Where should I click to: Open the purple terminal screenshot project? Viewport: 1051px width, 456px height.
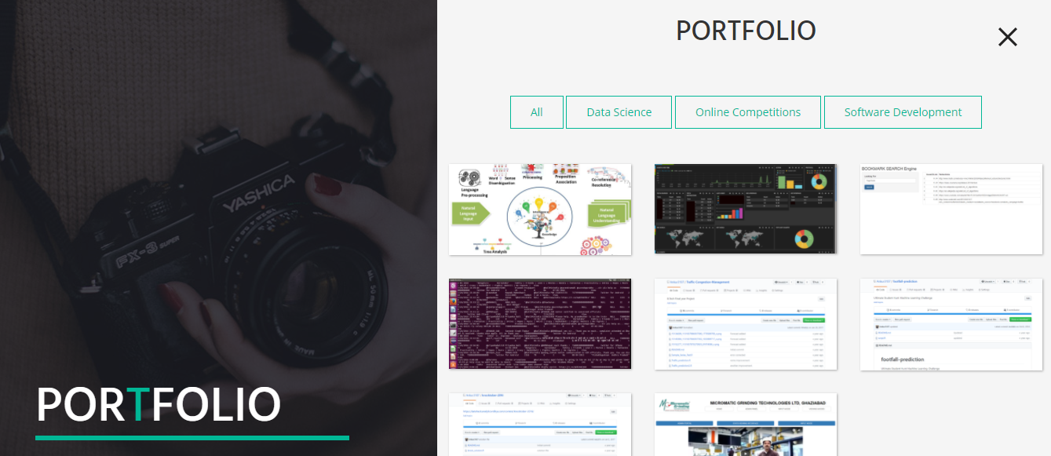(539, 324)
